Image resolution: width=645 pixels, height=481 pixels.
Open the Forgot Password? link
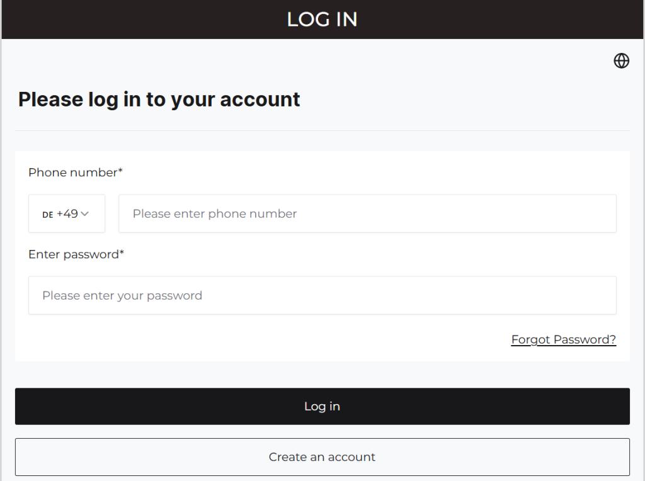coord(563,340)
